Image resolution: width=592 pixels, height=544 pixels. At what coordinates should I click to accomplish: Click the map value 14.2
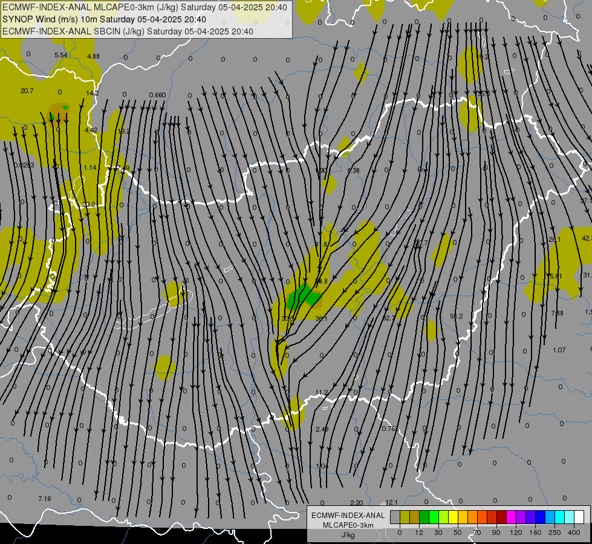point(93,93)
